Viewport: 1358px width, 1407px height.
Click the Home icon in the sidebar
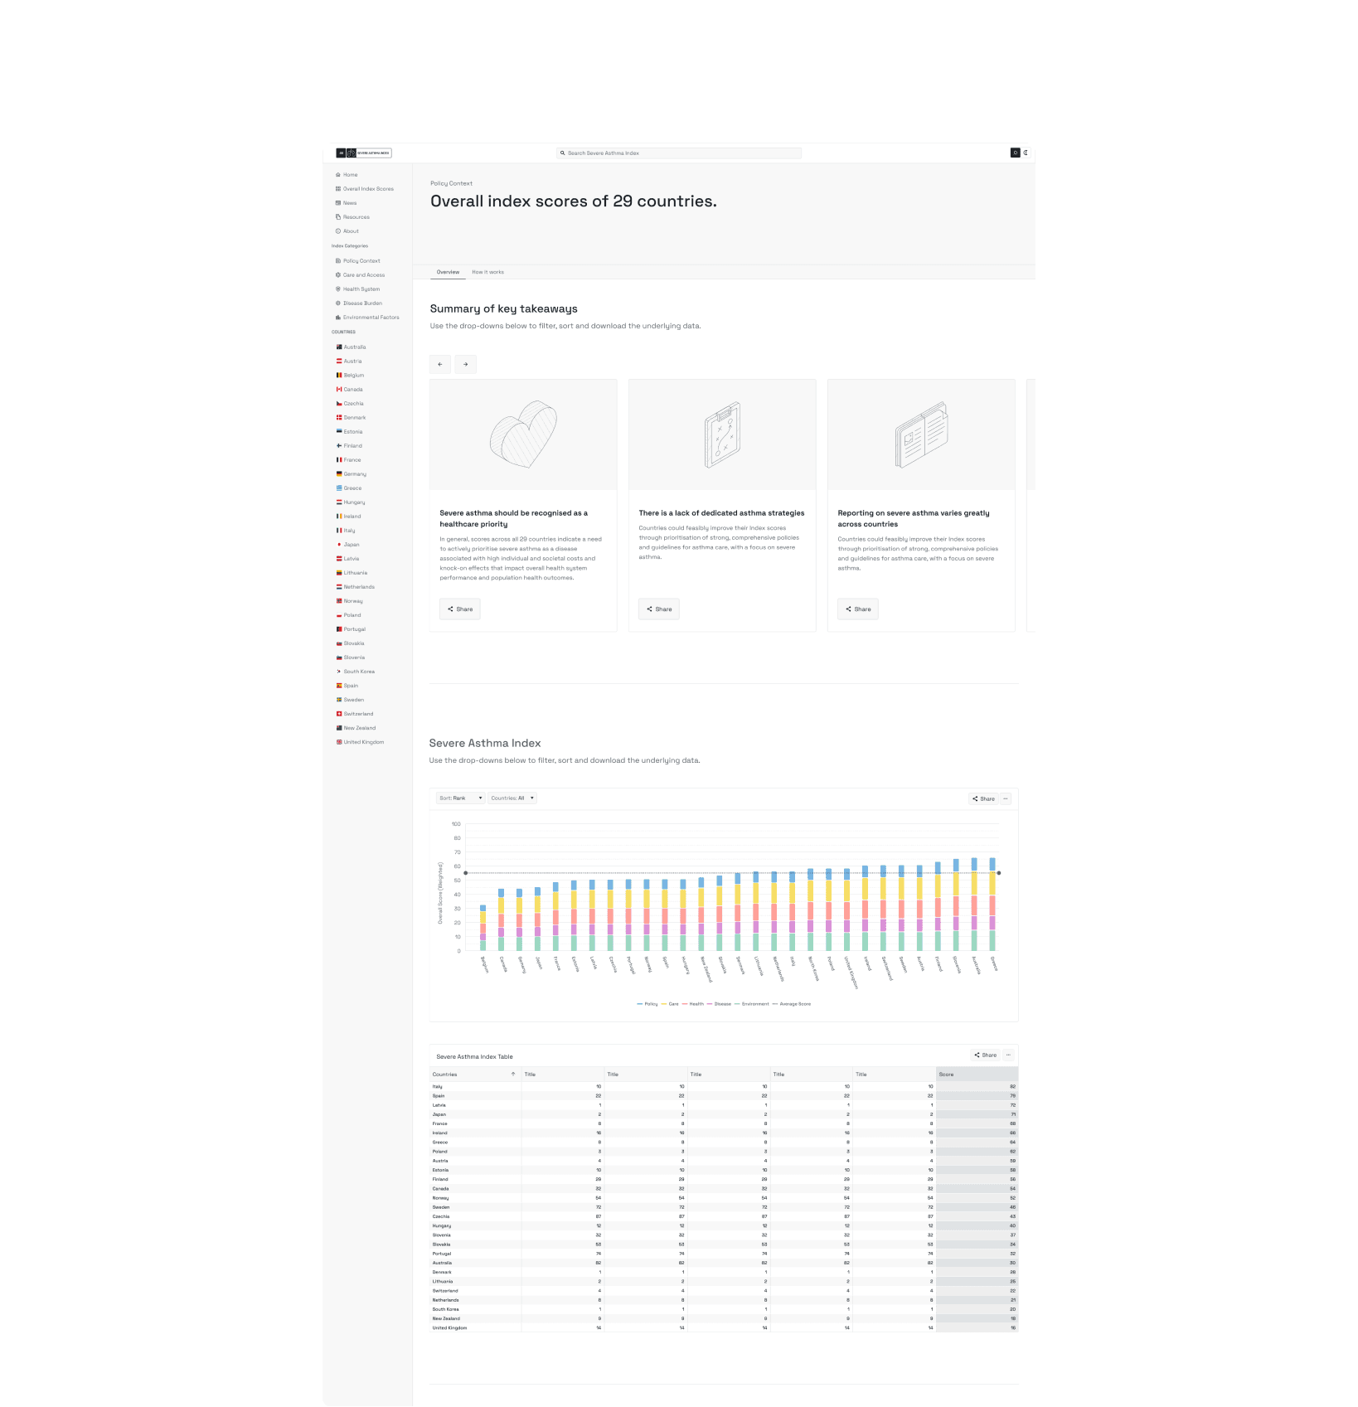(338, 175)
